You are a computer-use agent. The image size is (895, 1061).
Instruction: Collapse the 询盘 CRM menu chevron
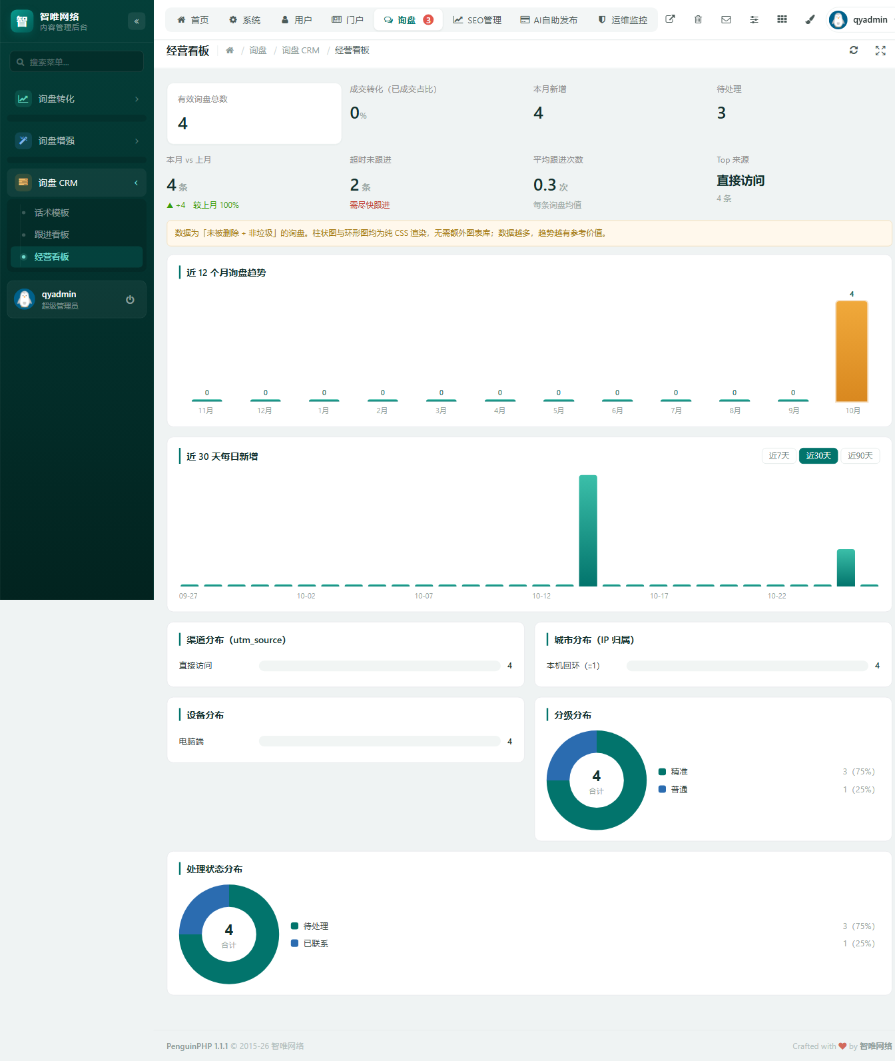(137, 183)
